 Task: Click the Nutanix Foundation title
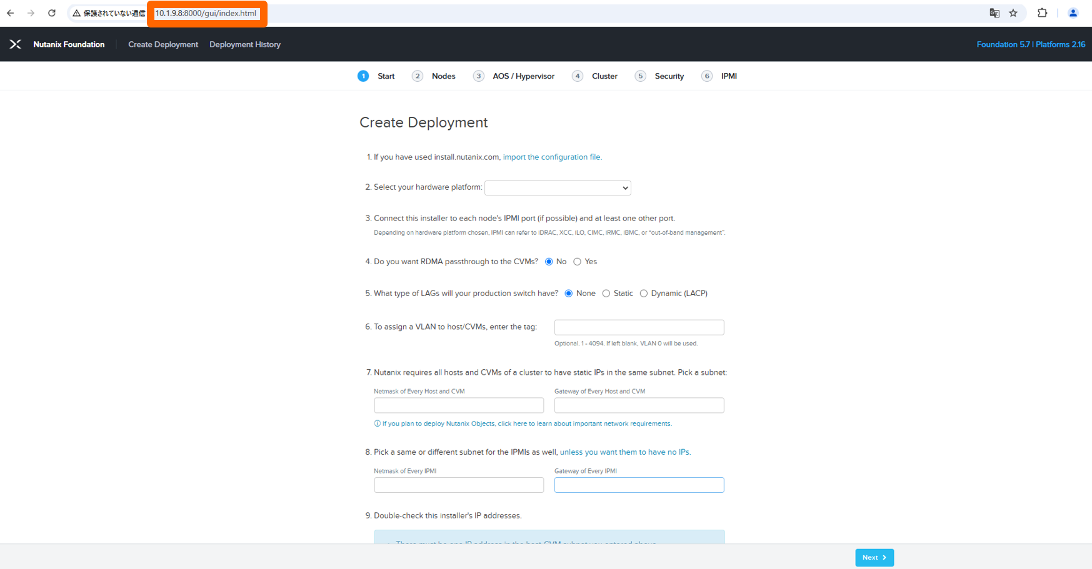click(69, 44)
